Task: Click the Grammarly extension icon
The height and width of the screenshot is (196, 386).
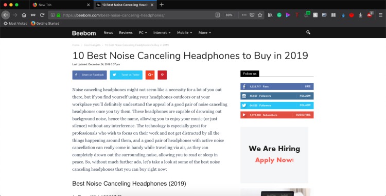Action: pyautogui.click(x=279, y=15)
